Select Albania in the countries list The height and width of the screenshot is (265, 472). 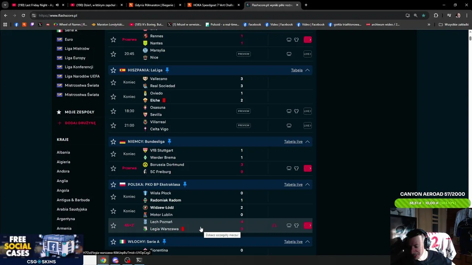tap(63, 152)
